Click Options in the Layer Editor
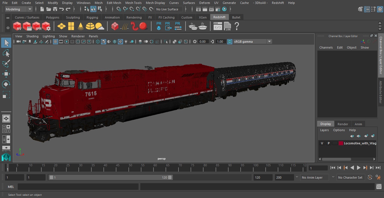Image resolution: width=384 pixels, height=198 pixels. [x=339, y=130]
